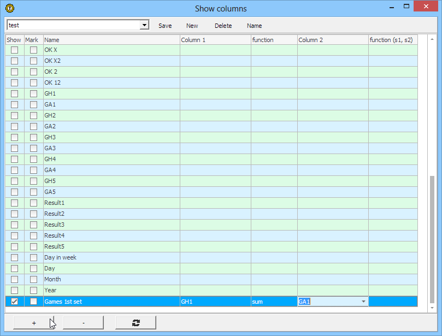Click the Name toolbar button
442x336 pixels.
point(254,26)
